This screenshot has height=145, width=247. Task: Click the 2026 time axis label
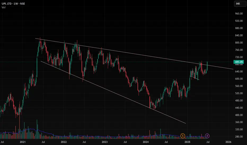pos(228,142)
